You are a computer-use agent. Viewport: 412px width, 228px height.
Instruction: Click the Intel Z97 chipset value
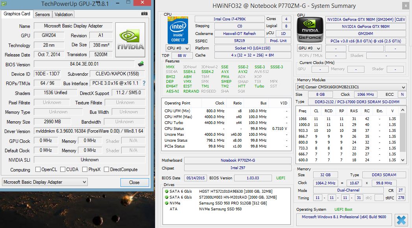(238, 168)
